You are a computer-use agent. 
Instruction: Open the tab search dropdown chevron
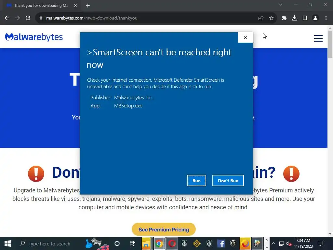pyautogui.click(x=281, y=5)
